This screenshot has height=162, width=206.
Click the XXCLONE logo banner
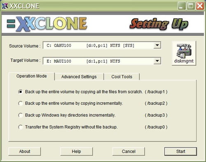[47, 24]
